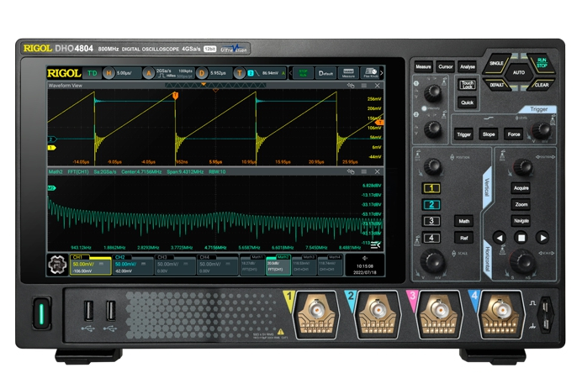Image resolution: width=582 pixels, height=373 pixels.
Task: Expand toolbar with right chevron arrow
Action: point(382,73)
